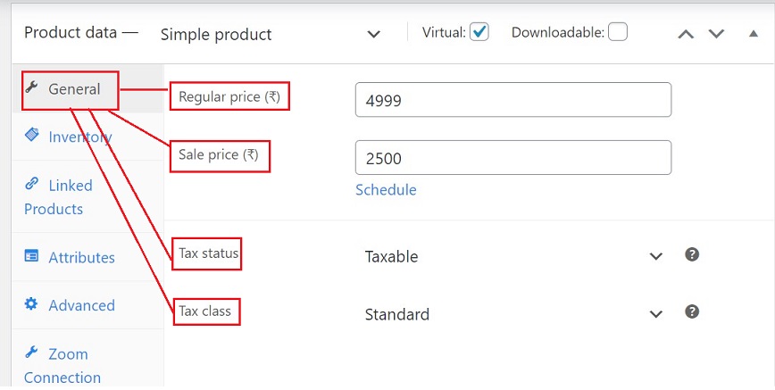Click the Attributes tab table icon
775x390 pixels.
(32, 257)
